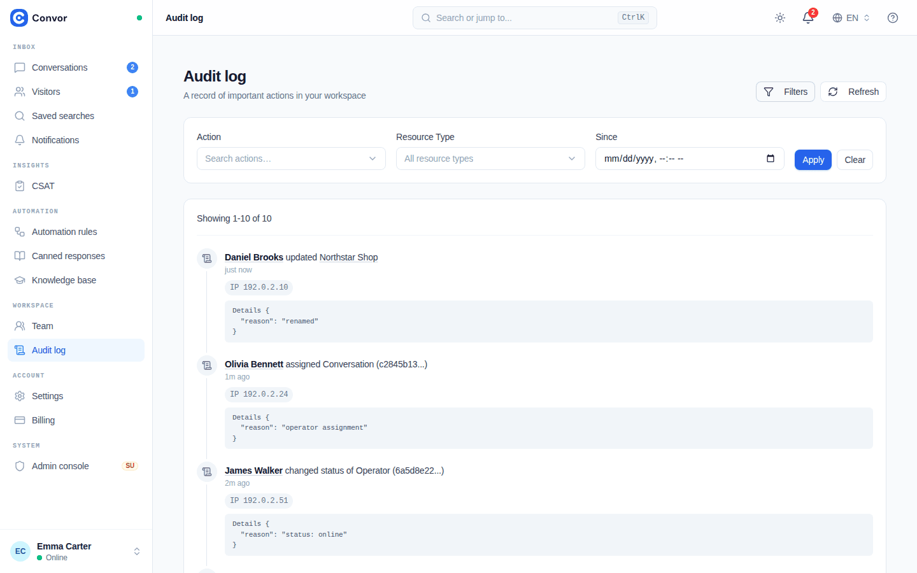Click the Knowledge base graduation cap icon

[20, 280]
